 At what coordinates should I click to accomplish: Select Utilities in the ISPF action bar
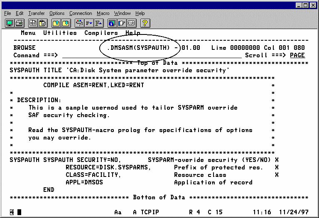point(60,33)
